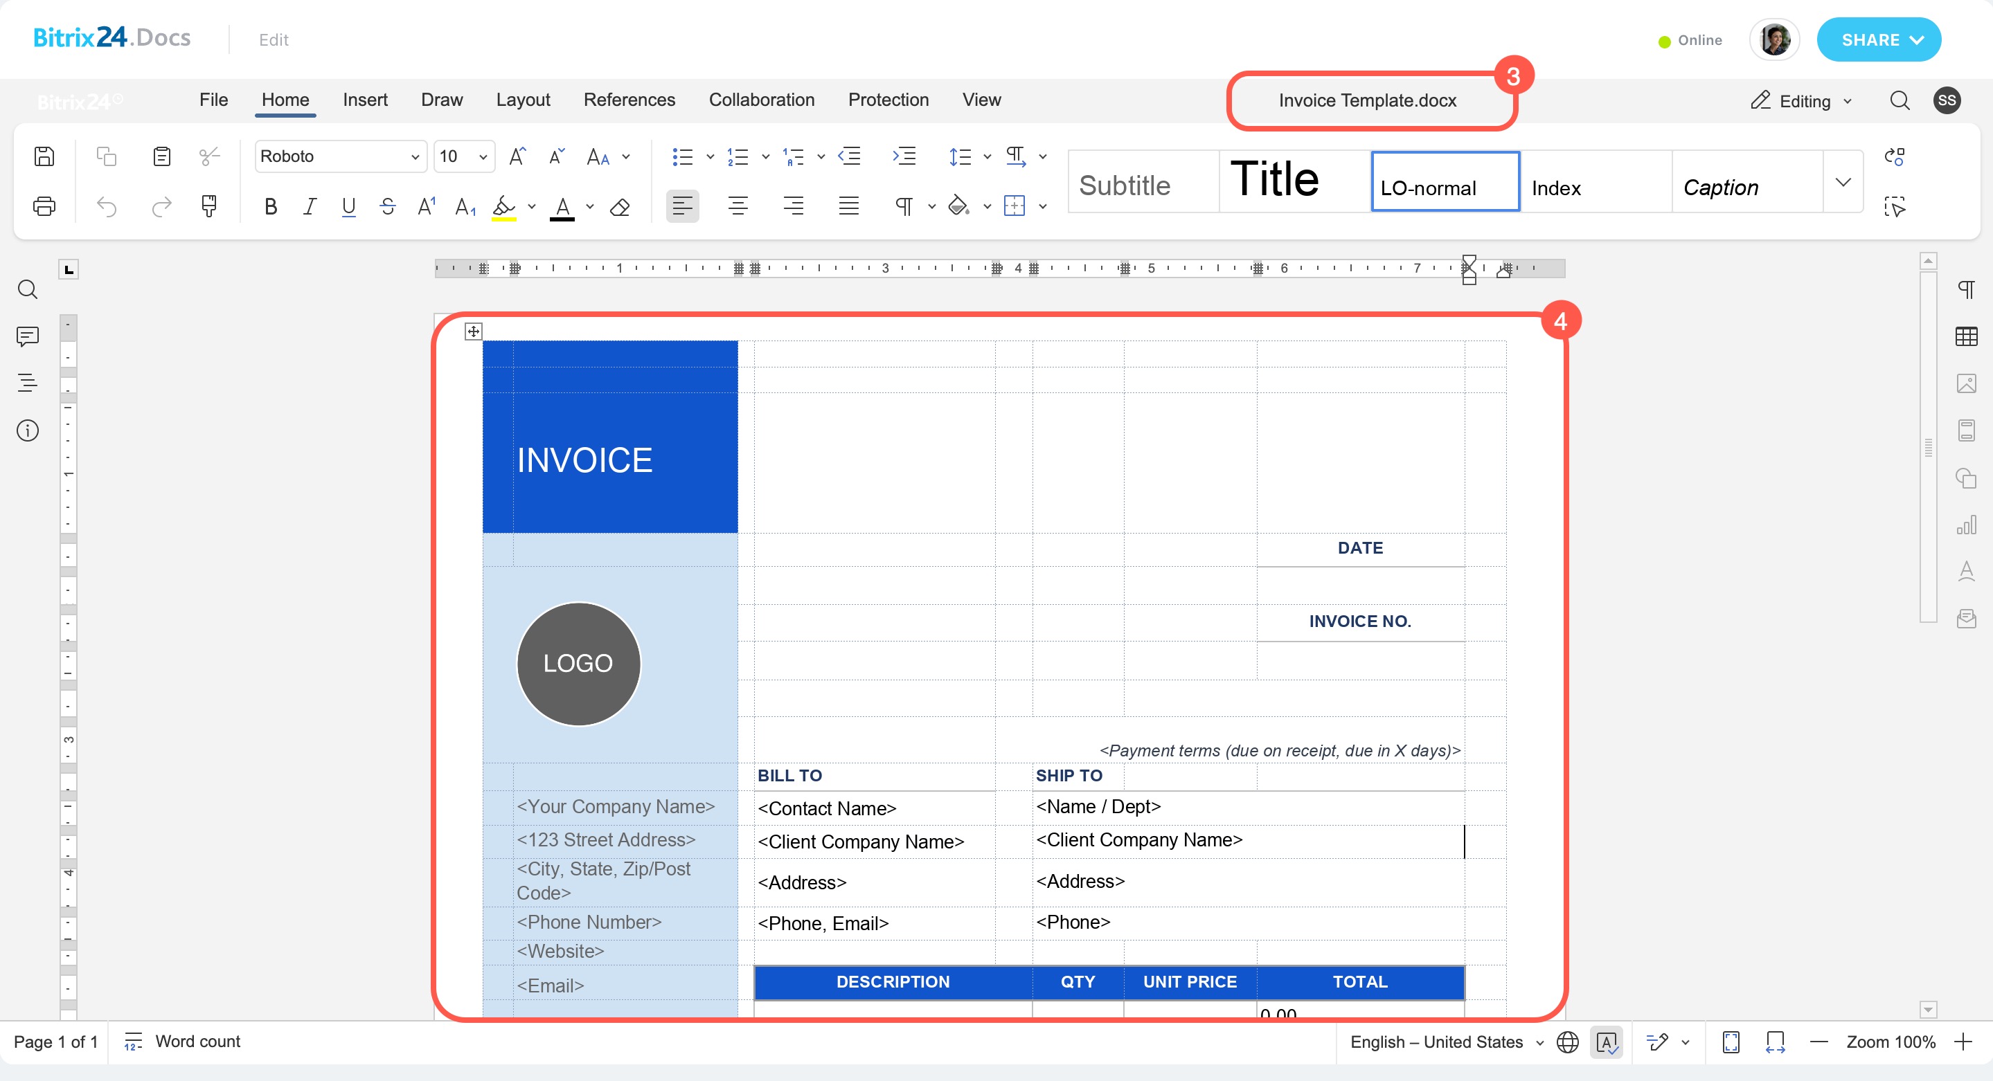The width and height of the screenshot is (1993, 1081).
Task: Click the Title style thumbnail
Action: 1294,182
